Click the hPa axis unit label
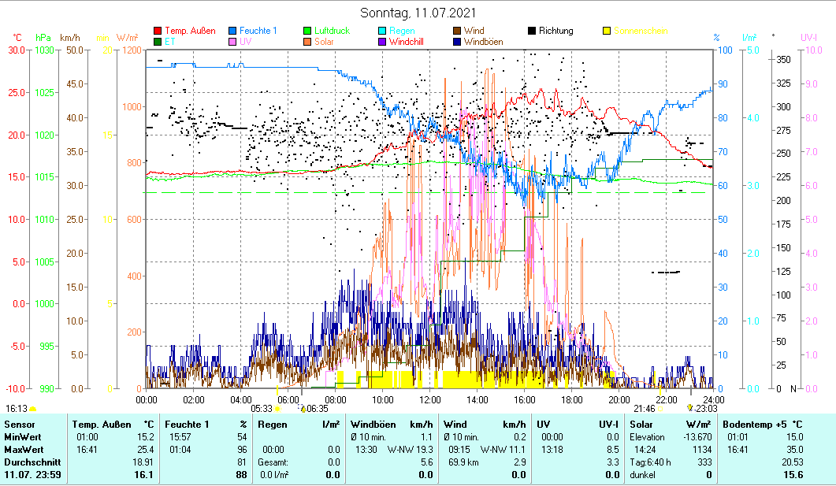This screenshot has width=836, height=486. [x=43, y=38]
